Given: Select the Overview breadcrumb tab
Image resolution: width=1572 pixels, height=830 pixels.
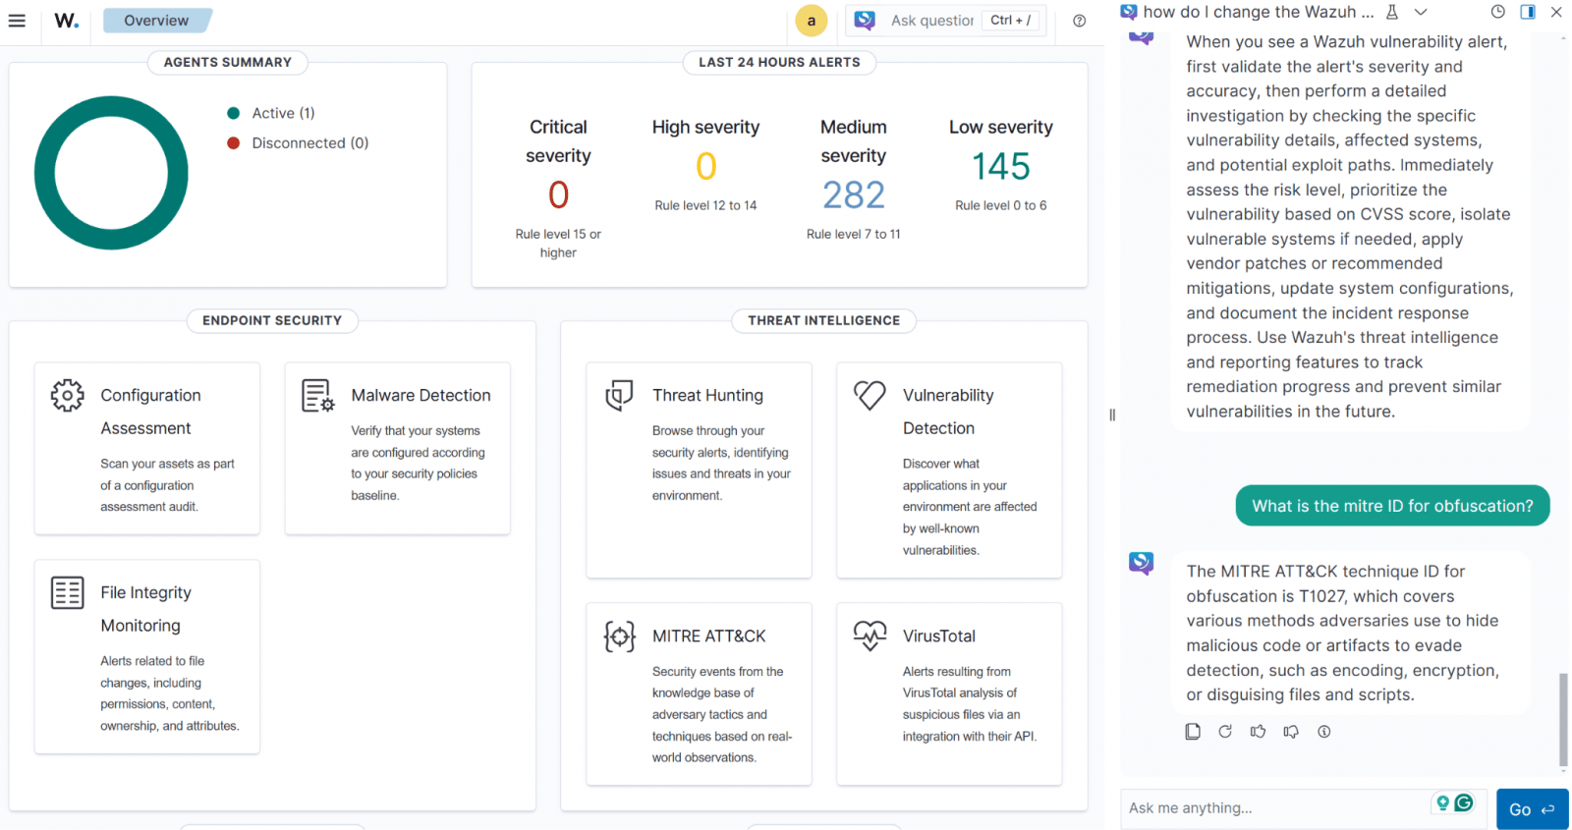Looking at the screenshot, I should (156, 21).
